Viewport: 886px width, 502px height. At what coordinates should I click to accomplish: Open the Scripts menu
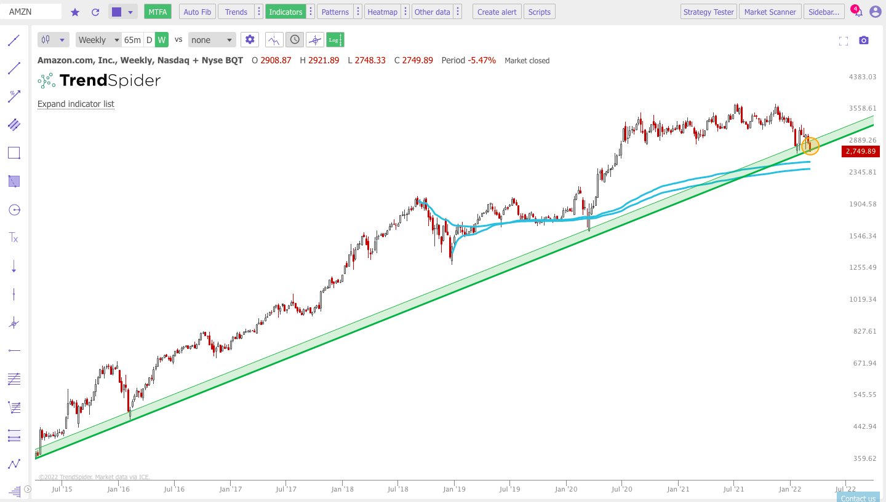pyautogui.click(x=539, y=12)
